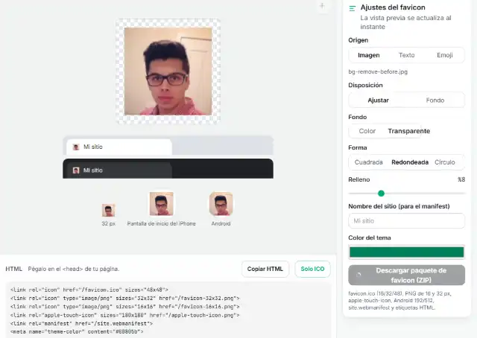Click Descargar paquete de favicon (ZIP)
Image resolution: width=477 pixels, height=338 pixels.
tap(406, 275)
